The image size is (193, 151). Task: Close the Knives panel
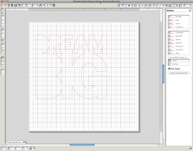tap(190, 11)
